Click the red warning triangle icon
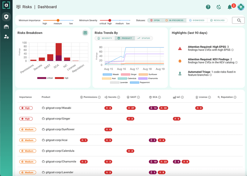The width and height of the screenshot is (247, 176). click(180, 49)
